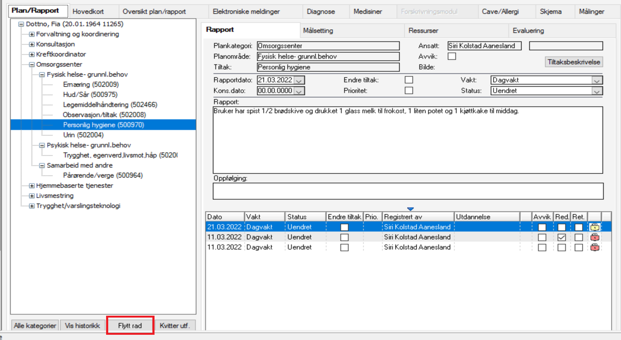The image size is (621, 340).
Task: Check Avvik in the 21.03.2022 table row
Action: coord(542,227)
